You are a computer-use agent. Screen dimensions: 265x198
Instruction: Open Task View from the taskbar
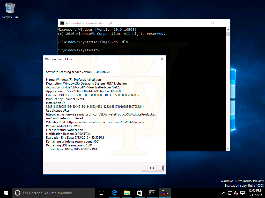101,193
